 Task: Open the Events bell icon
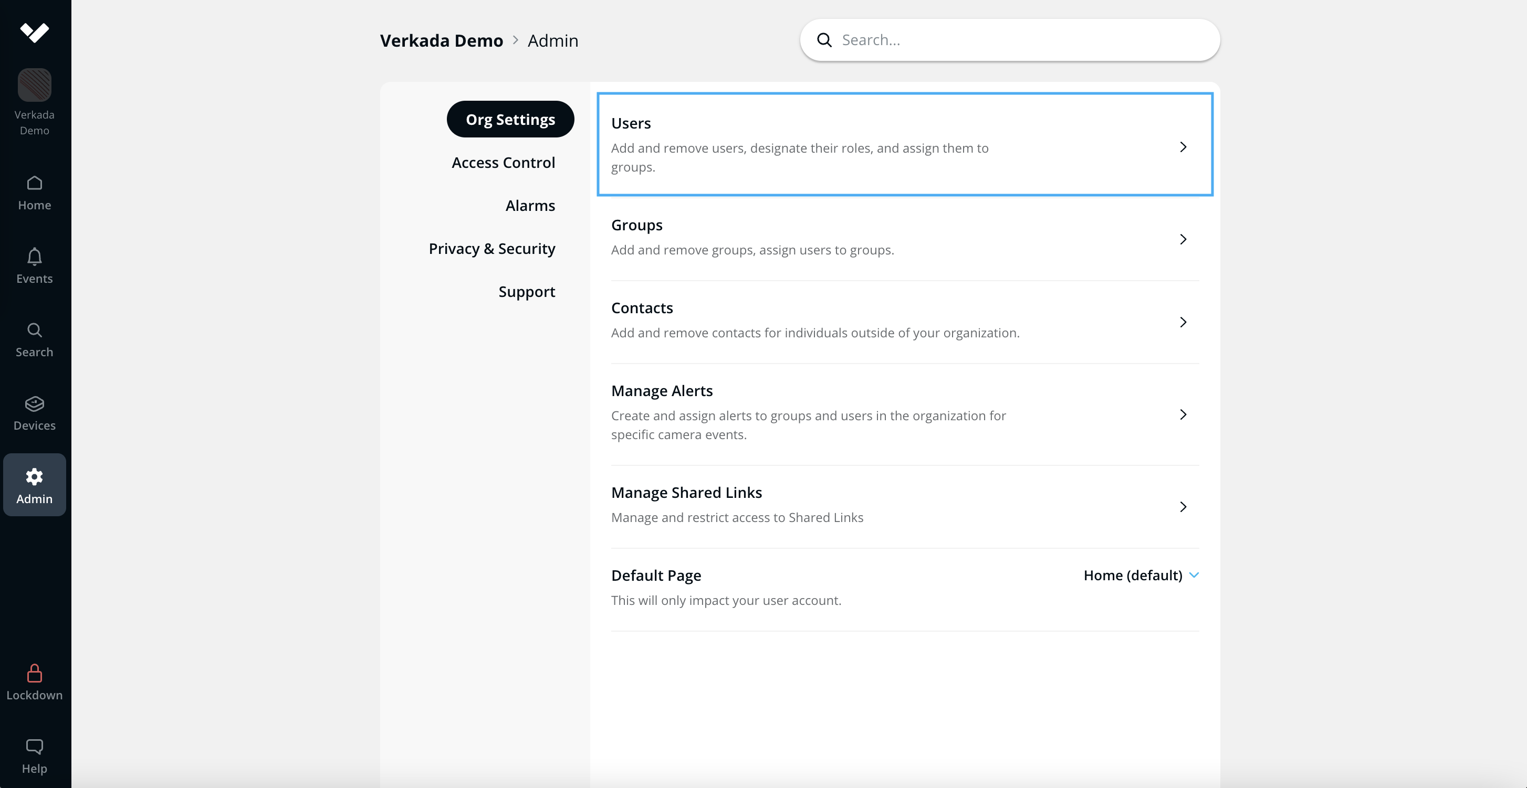34,257
